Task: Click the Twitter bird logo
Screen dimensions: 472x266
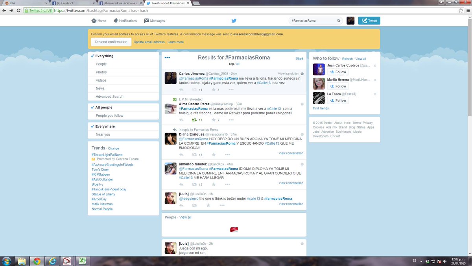Action: 234,21
